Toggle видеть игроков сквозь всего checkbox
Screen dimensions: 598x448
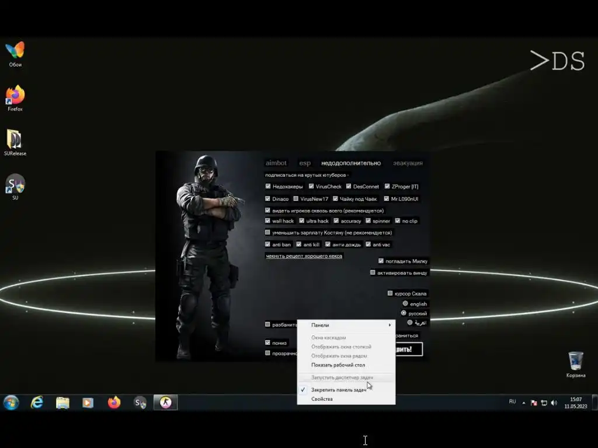[x=267, y=210]
